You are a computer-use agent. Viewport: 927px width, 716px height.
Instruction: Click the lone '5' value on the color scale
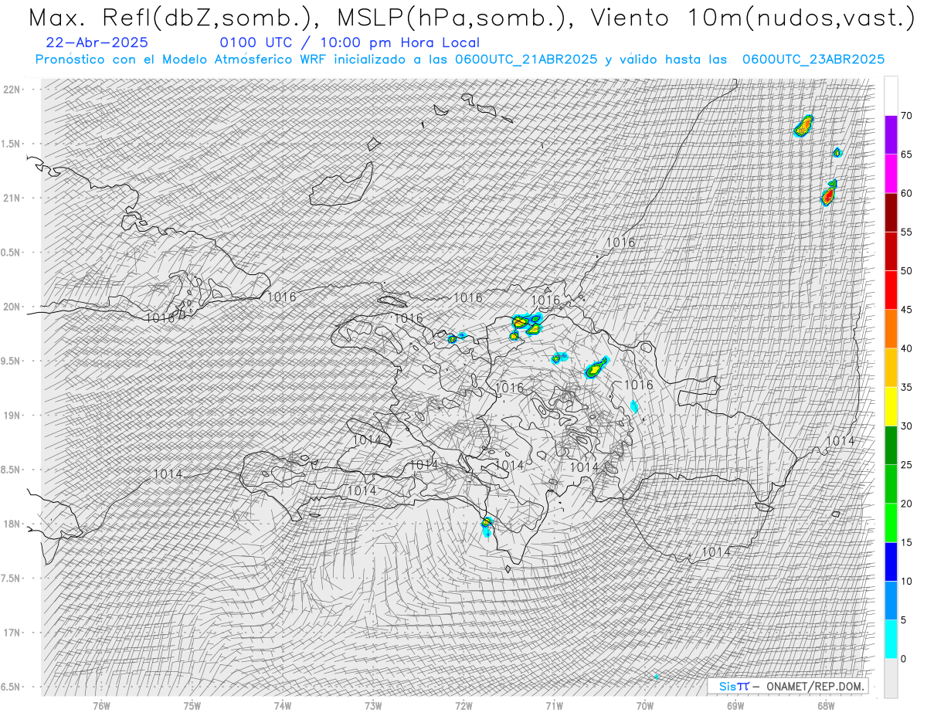tap(904, 619)
